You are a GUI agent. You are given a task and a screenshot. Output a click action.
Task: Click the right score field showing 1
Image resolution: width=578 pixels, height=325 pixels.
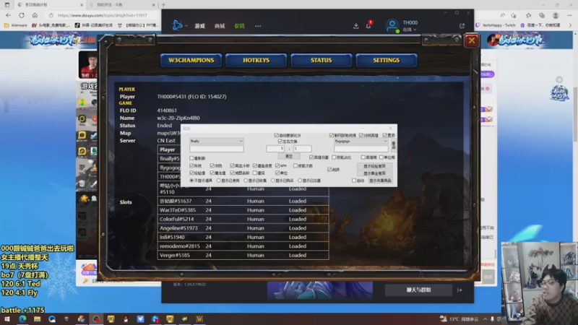click(302, 149)
